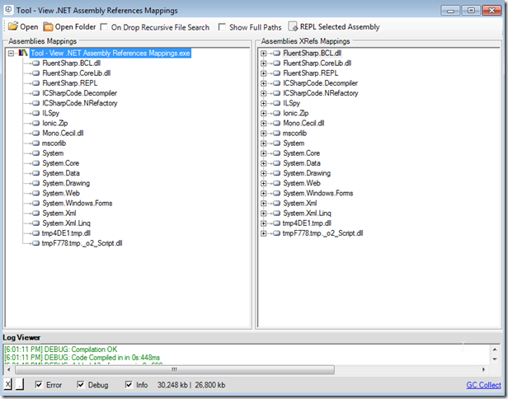Image resolution: width=508 pixels, height=399 pixels.
Task: Click the small dot button beside X
Action: pyautogui.click(x=20, y=384)
